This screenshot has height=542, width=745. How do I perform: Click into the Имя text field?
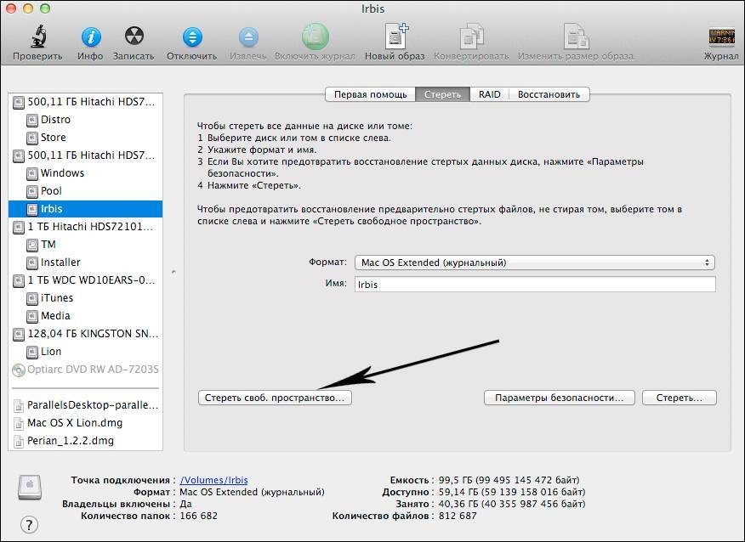point(535,285)
